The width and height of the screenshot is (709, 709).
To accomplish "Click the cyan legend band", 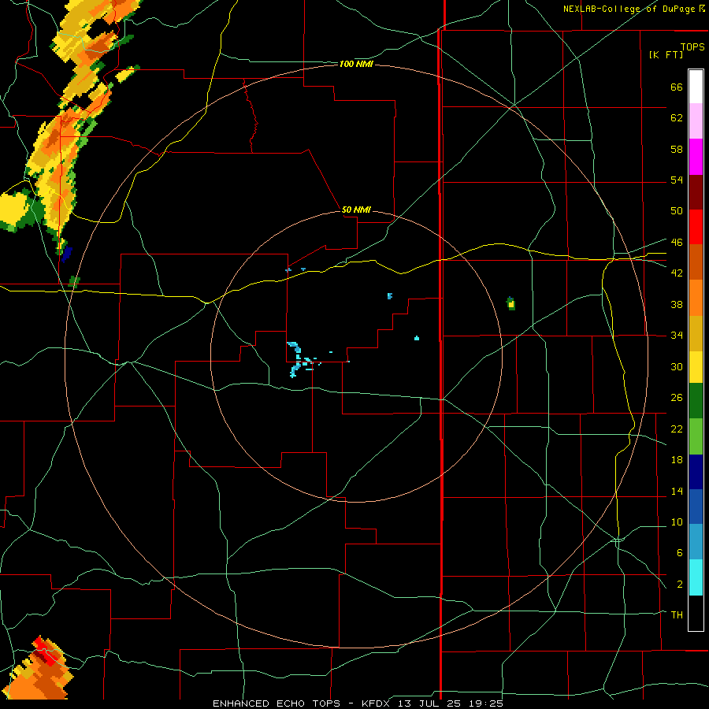I will [696, 577].
